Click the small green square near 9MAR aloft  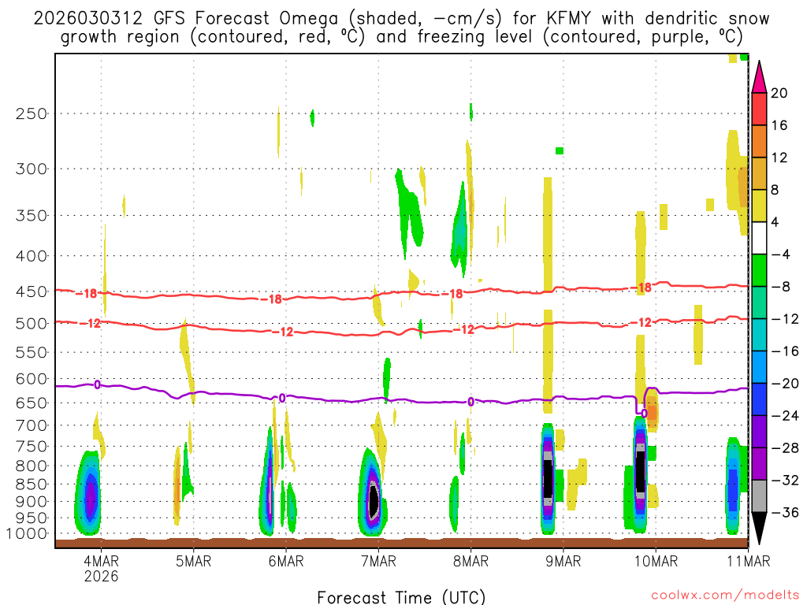[560, 150]
